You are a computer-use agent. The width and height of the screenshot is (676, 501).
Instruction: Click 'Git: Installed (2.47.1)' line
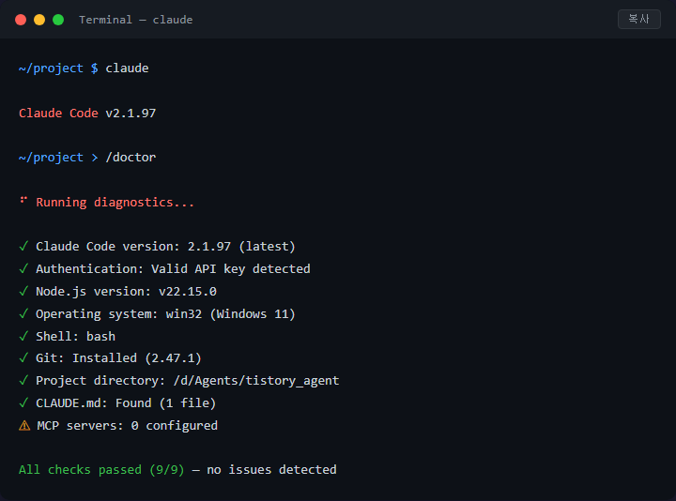point(118,358)
